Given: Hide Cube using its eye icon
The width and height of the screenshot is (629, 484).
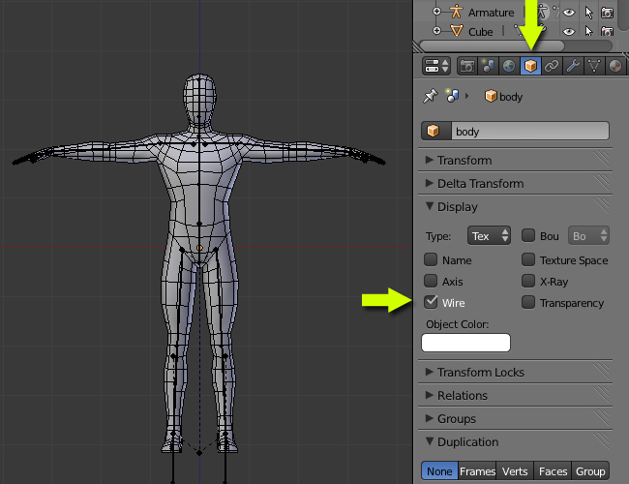Looking at the screenshot, I should [568, 31].
